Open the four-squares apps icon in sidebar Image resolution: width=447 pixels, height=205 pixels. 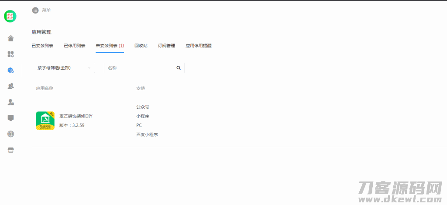[11, 54]
